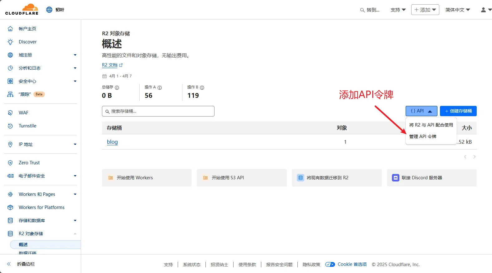Collapse the R2 对象存储 sidebar section
492x273 pixels.
tap(75, 234)
